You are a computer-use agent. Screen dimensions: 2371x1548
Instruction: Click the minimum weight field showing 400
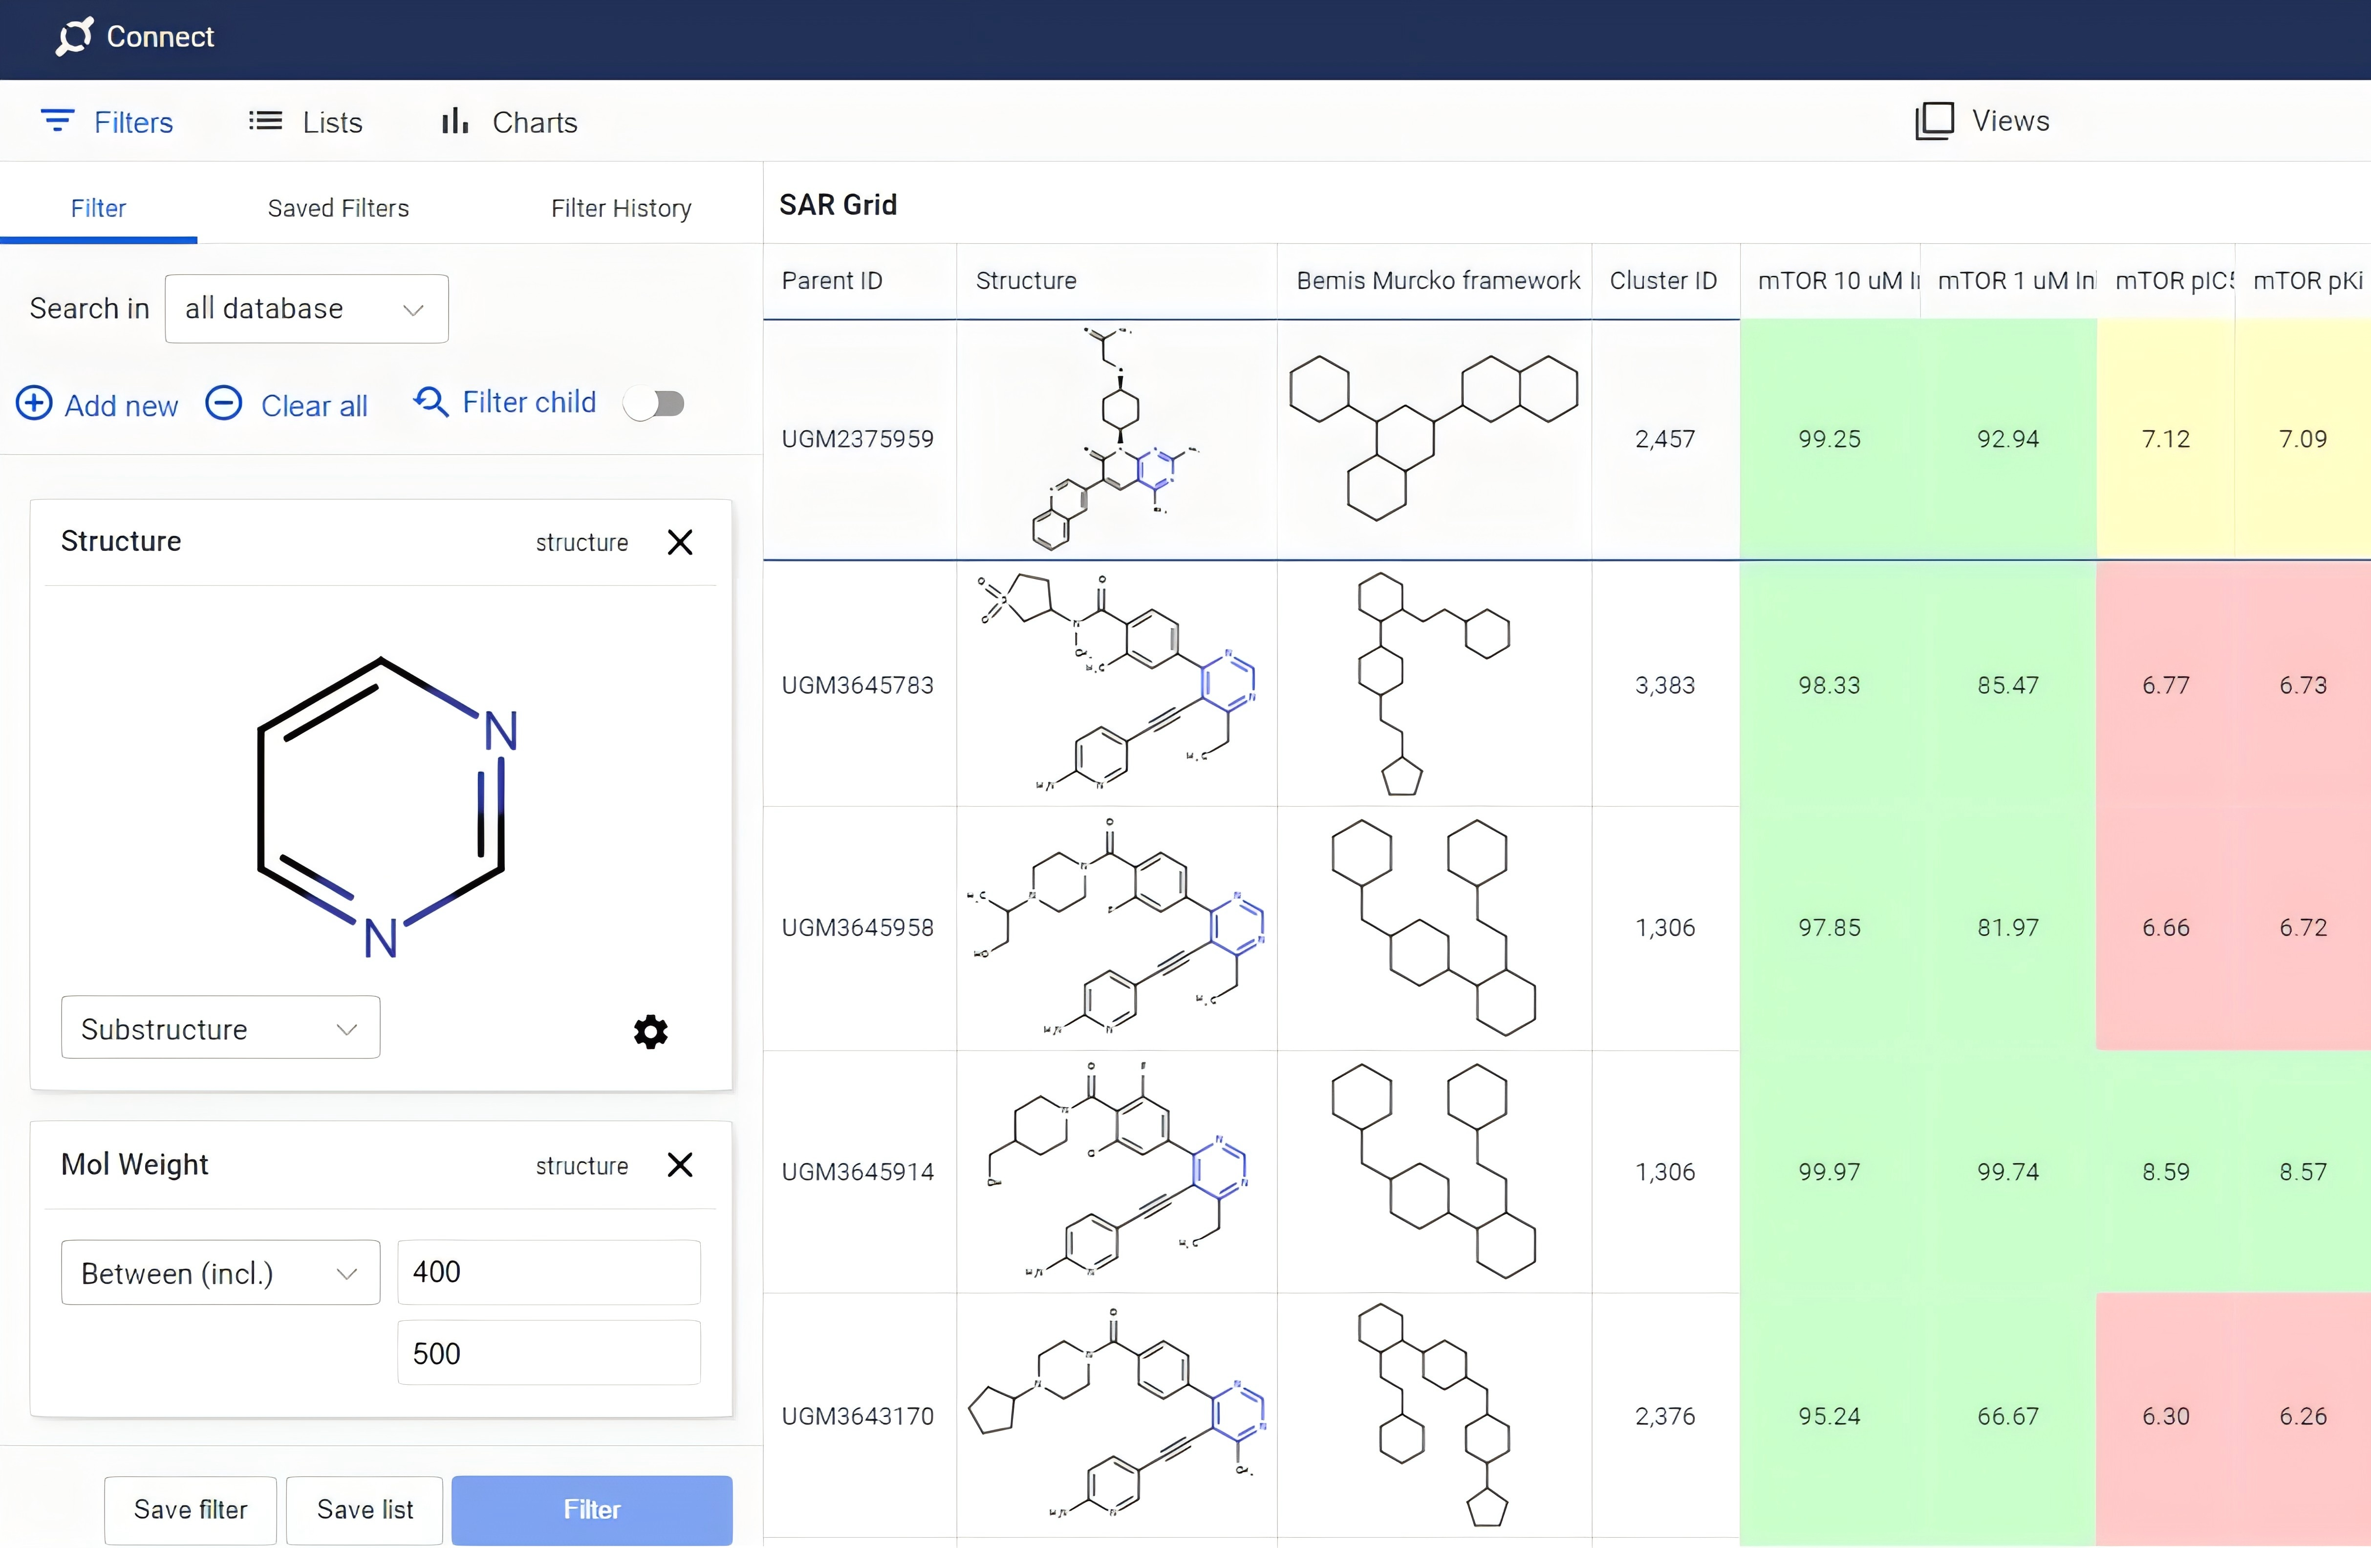click(548, 1272)
